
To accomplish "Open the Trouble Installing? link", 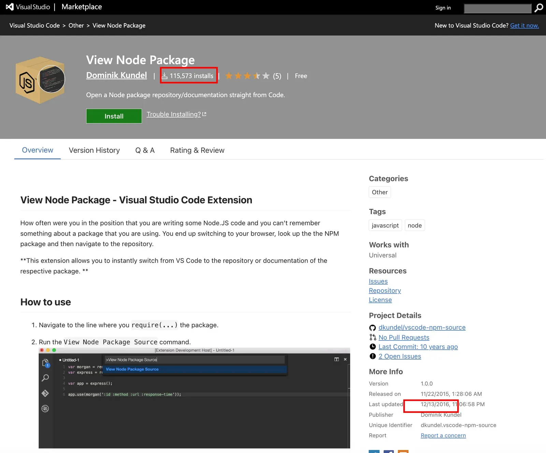I will [x=176, y=114].
